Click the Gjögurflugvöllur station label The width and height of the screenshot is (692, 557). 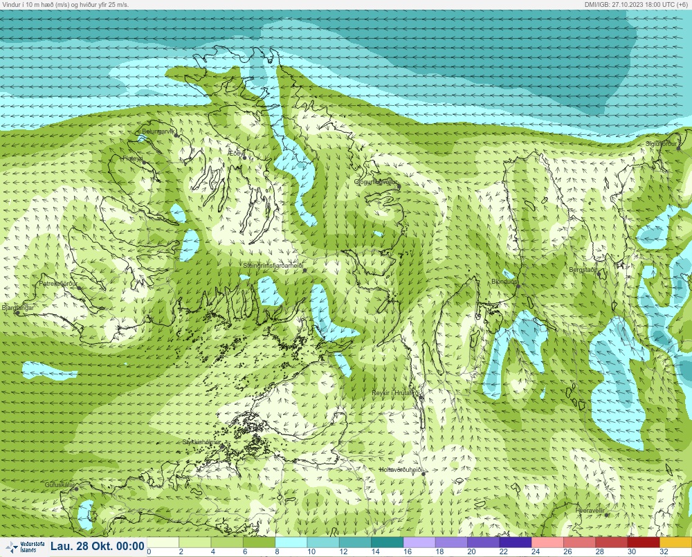[x=376, y=182]
